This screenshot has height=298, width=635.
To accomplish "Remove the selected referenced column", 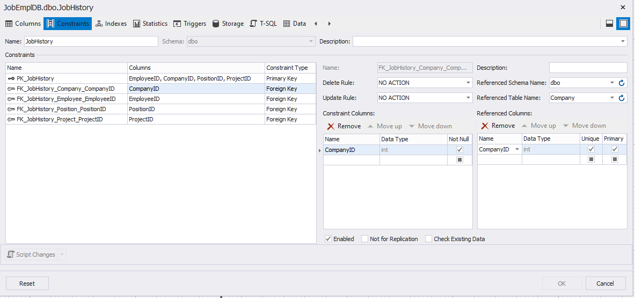I will [x=498, y=126].
